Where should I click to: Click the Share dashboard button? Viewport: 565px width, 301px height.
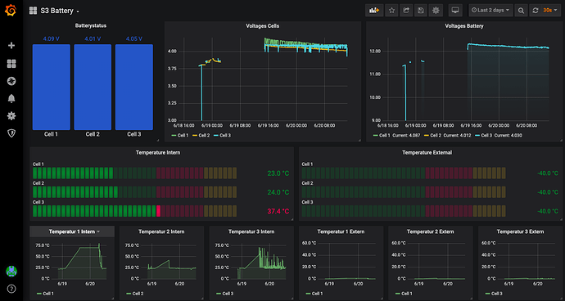(406, 11)
